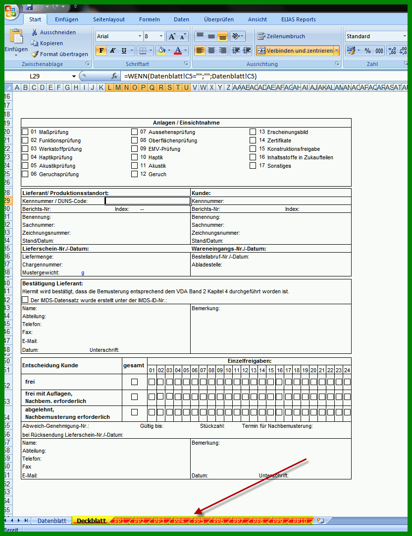Decrease indent

tap(236, 51)
